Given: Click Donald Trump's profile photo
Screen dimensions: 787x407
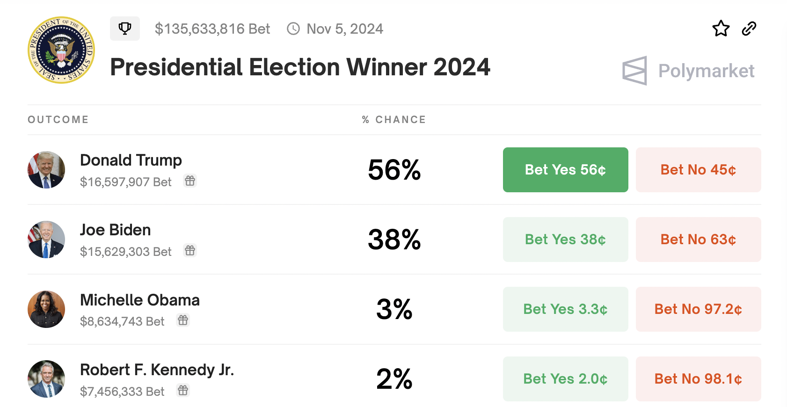Looking at the screenshot, I should pyautogui.click(x=46, y=170).
